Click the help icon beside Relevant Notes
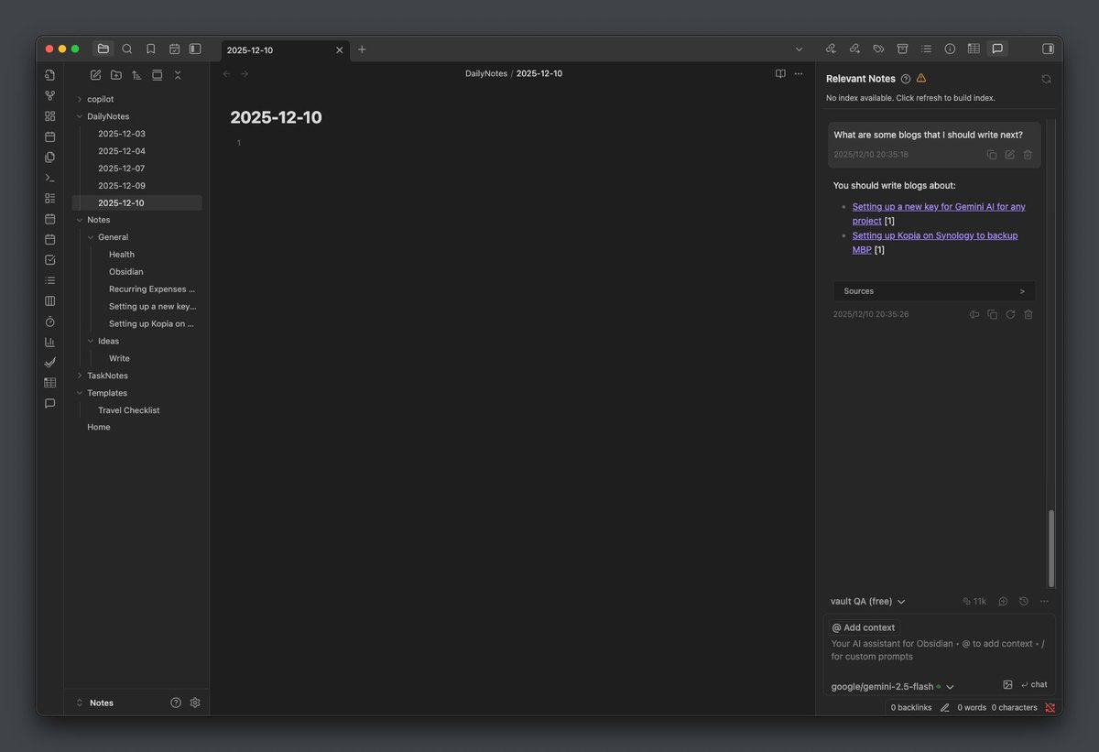Image resolution: width=1099 pixels, height=752 pixels. click(x=906, y=79)
